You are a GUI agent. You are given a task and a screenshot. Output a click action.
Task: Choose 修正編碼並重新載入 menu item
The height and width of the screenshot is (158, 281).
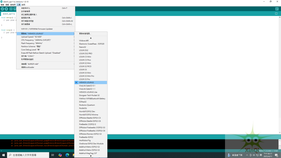(46, 15)
